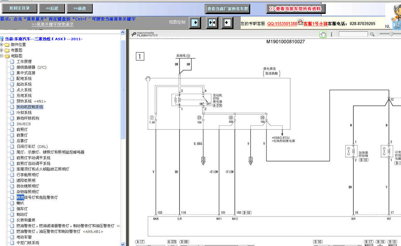
Task: Open 前雾灯 tree item
Action: click(x=22, y=135)
